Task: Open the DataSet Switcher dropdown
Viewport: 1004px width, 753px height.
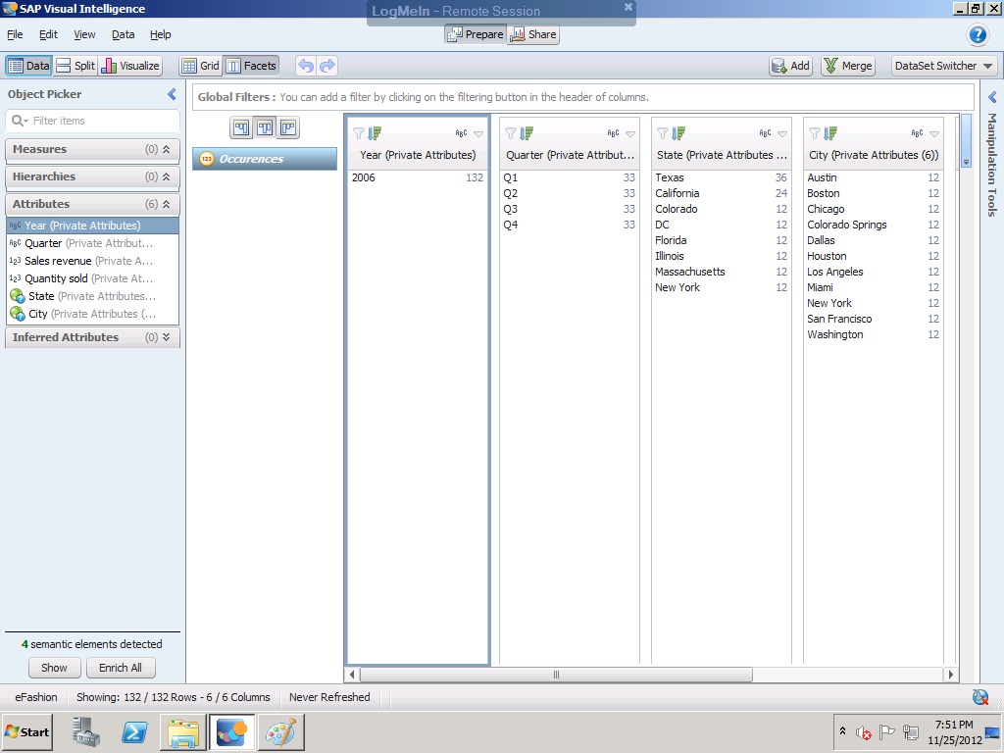Action: [944, 66]
